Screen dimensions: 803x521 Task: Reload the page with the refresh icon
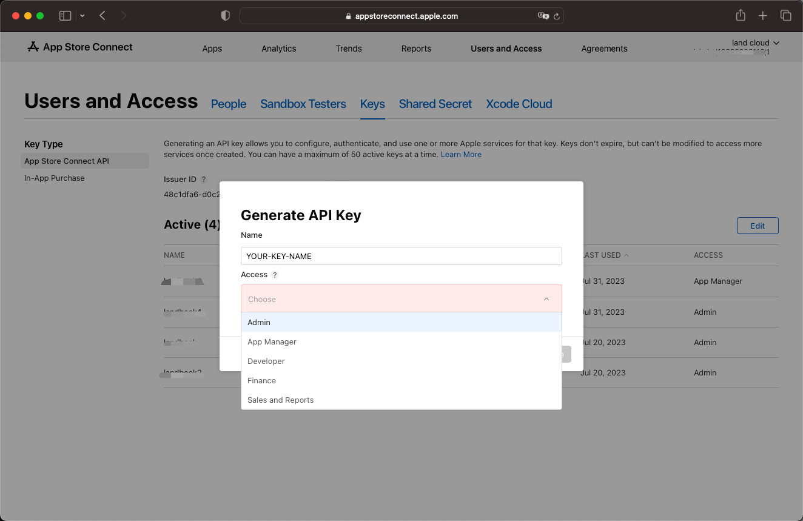click(x=556, y=16)
